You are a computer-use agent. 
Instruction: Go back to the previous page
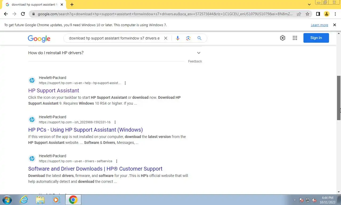point(6,14)
